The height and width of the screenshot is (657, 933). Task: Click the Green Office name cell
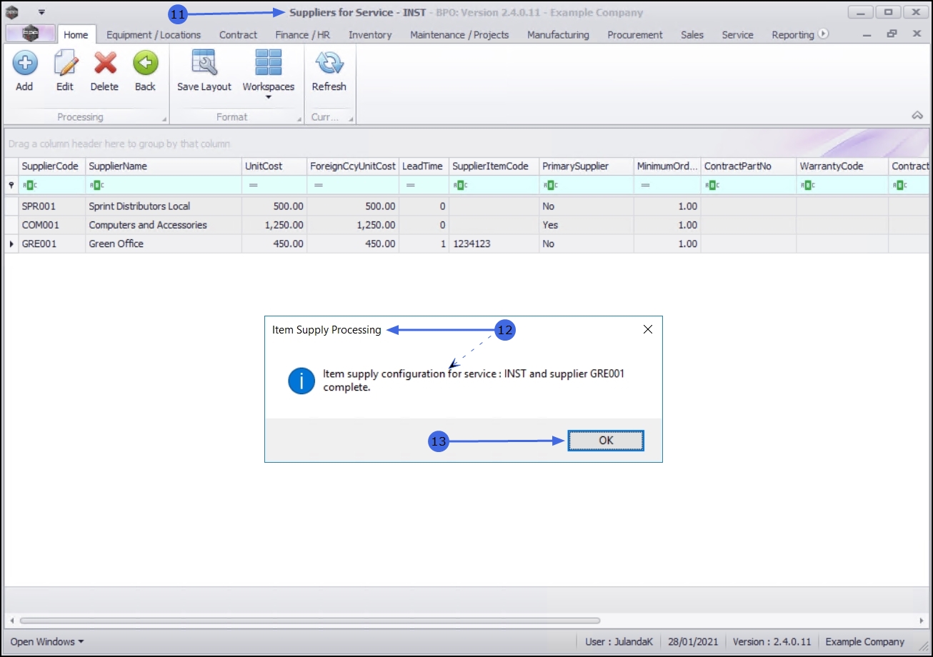[x=164, y=244]
